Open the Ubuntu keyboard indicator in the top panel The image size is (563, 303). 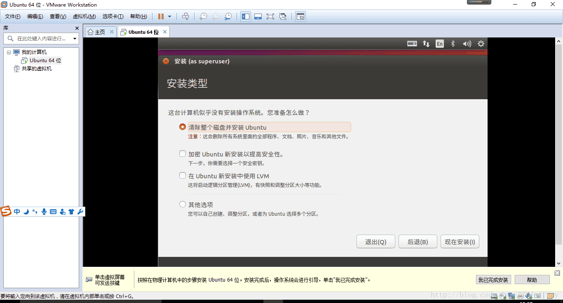[412, 44]
